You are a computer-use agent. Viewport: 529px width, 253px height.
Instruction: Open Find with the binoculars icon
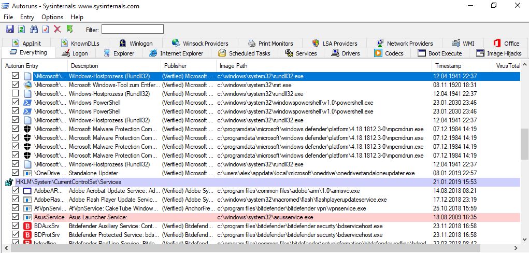pyautogui.click(x=34, y=29)
